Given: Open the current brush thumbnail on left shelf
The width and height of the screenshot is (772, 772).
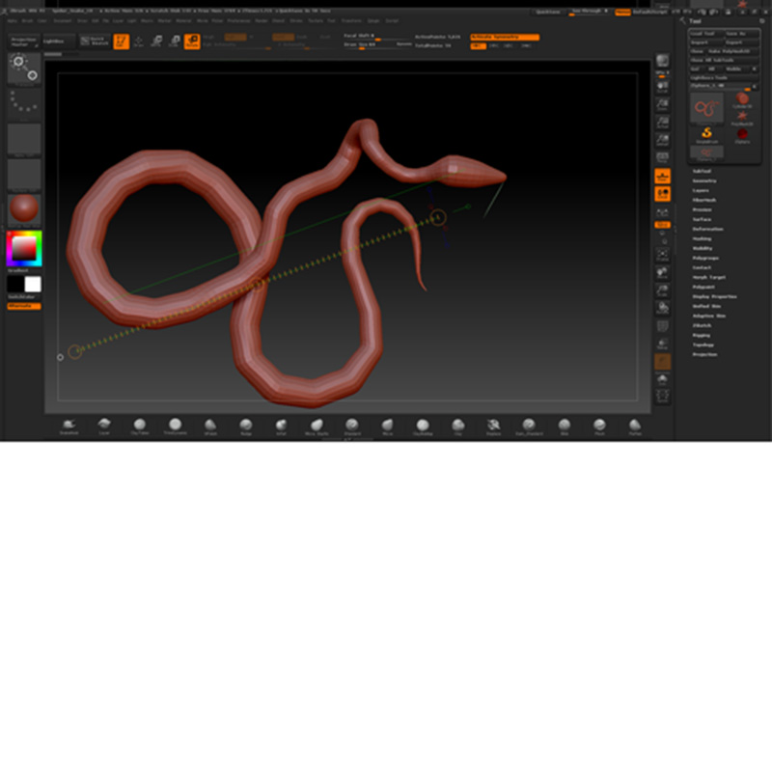Looking at the screenshot, I should point(24,69).
